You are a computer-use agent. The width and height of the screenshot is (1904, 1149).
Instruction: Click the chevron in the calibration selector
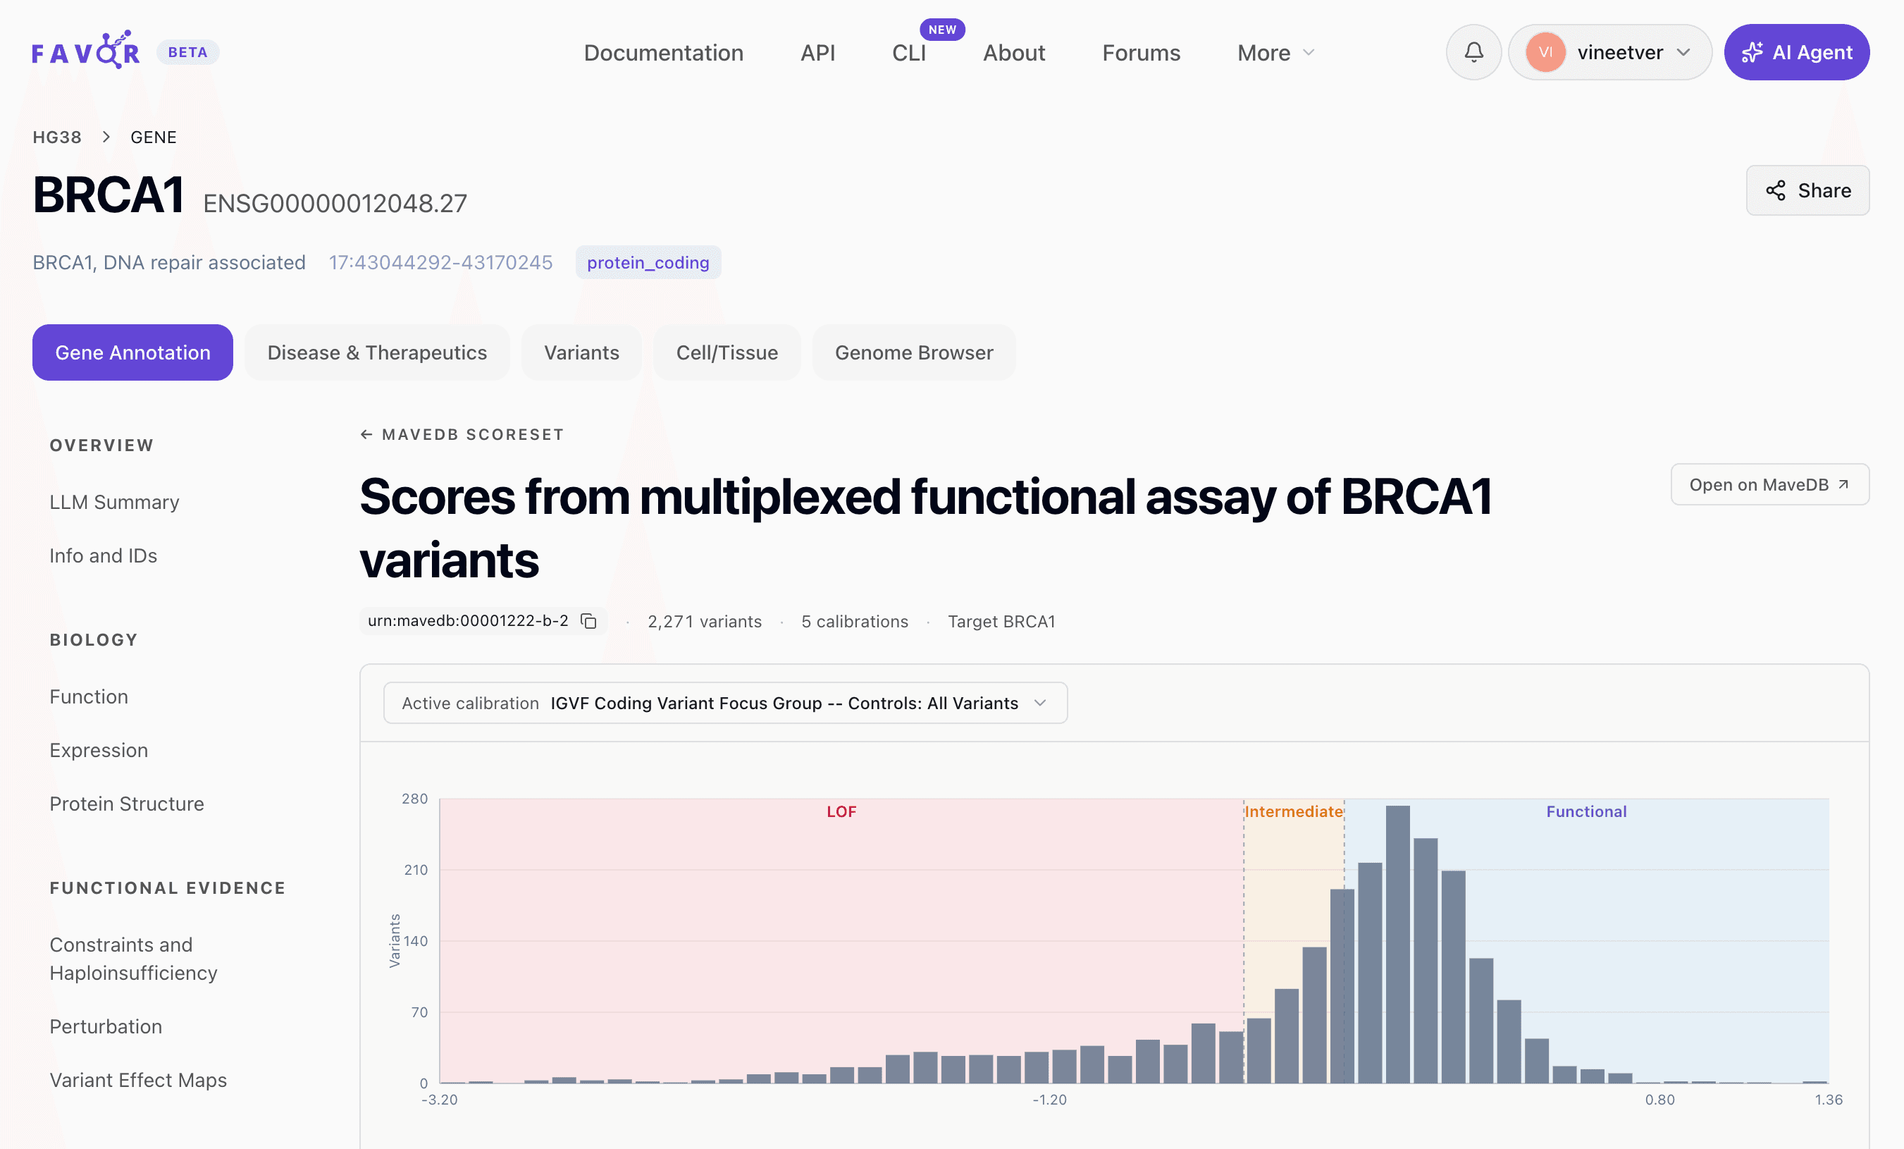pos(1040,703)
